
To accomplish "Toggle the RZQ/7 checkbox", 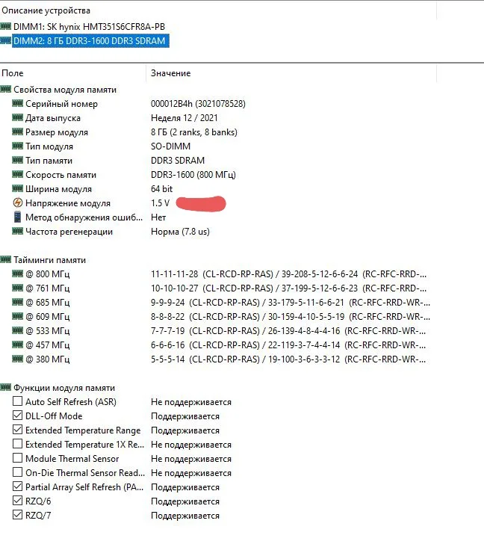I will click(x=17, y=514).
